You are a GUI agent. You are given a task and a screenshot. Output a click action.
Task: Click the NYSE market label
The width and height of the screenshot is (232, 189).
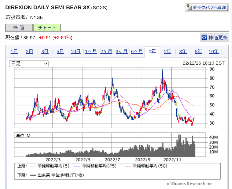point(36,17)
